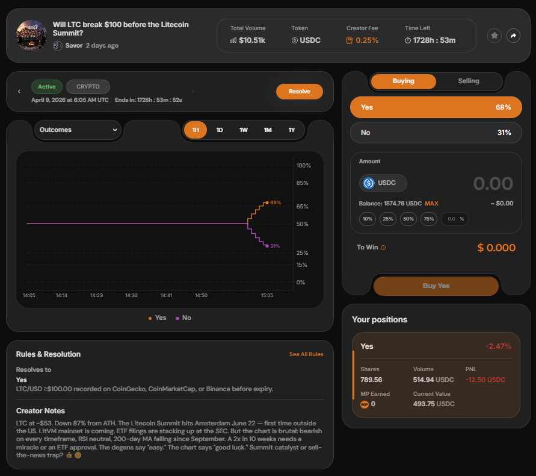
Task: Click the amount field showing 0.00
Action: point(493,184)
